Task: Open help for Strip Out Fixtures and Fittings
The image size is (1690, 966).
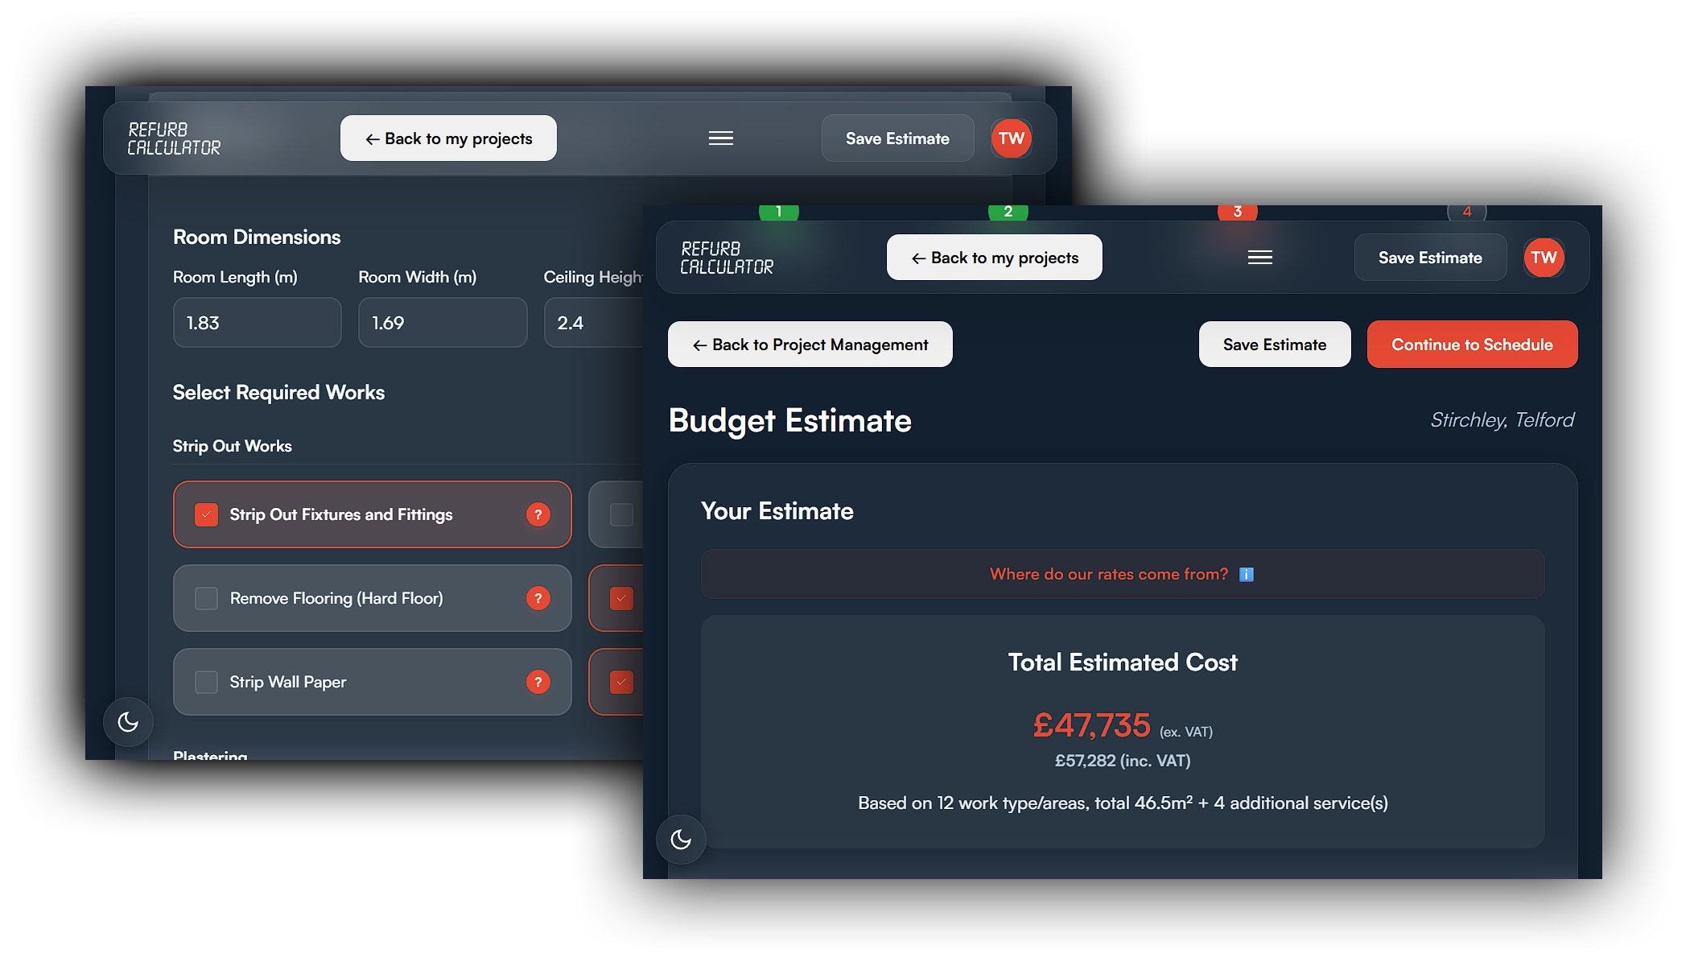Action: pyautogui.click(x=538, y=514)
